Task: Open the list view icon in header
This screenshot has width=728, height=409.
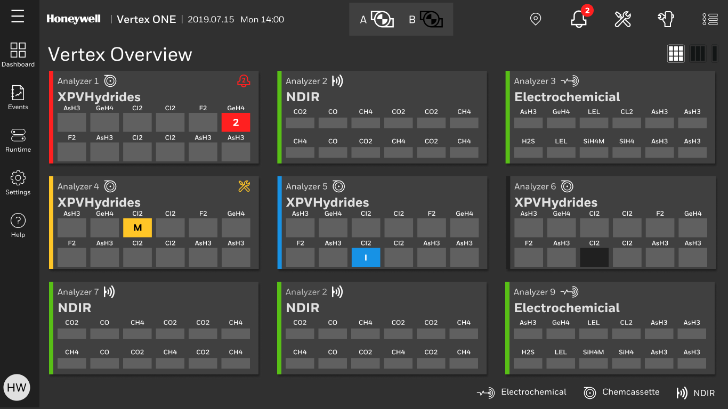Action: (x=710, y=19)
